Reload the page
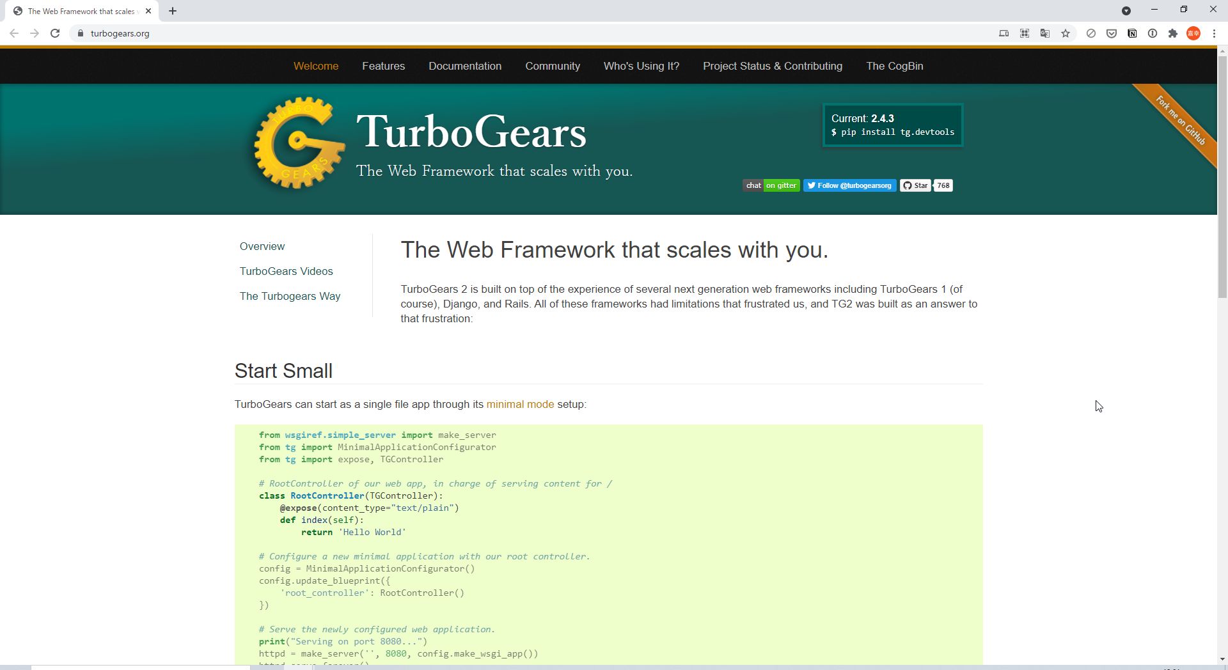 point(55,33)
